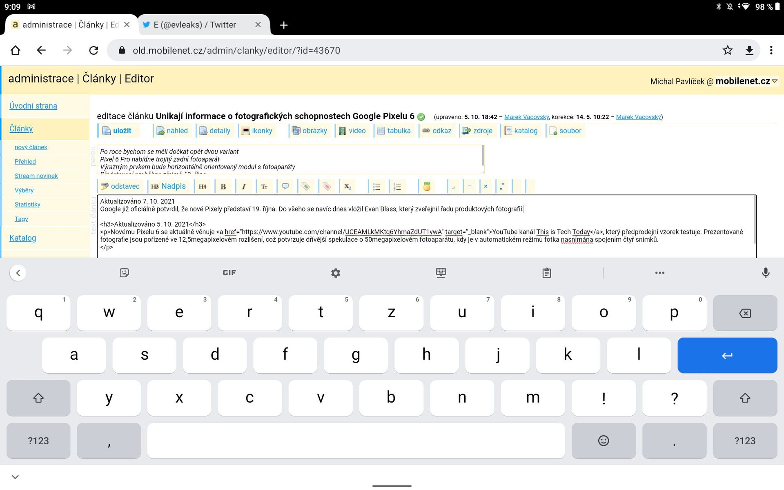The image size is (784, 490).
Task: Insert a numbered list
Action: tap(397, 187)
